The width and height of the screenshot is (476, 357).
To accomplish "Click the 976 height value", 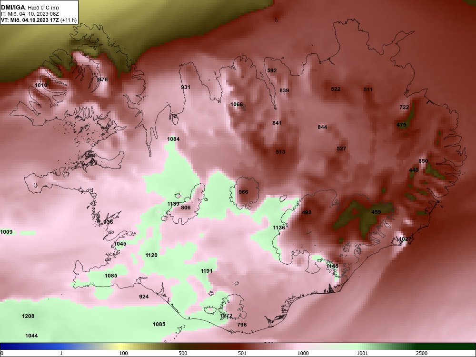I will click(x=103, y=80).
